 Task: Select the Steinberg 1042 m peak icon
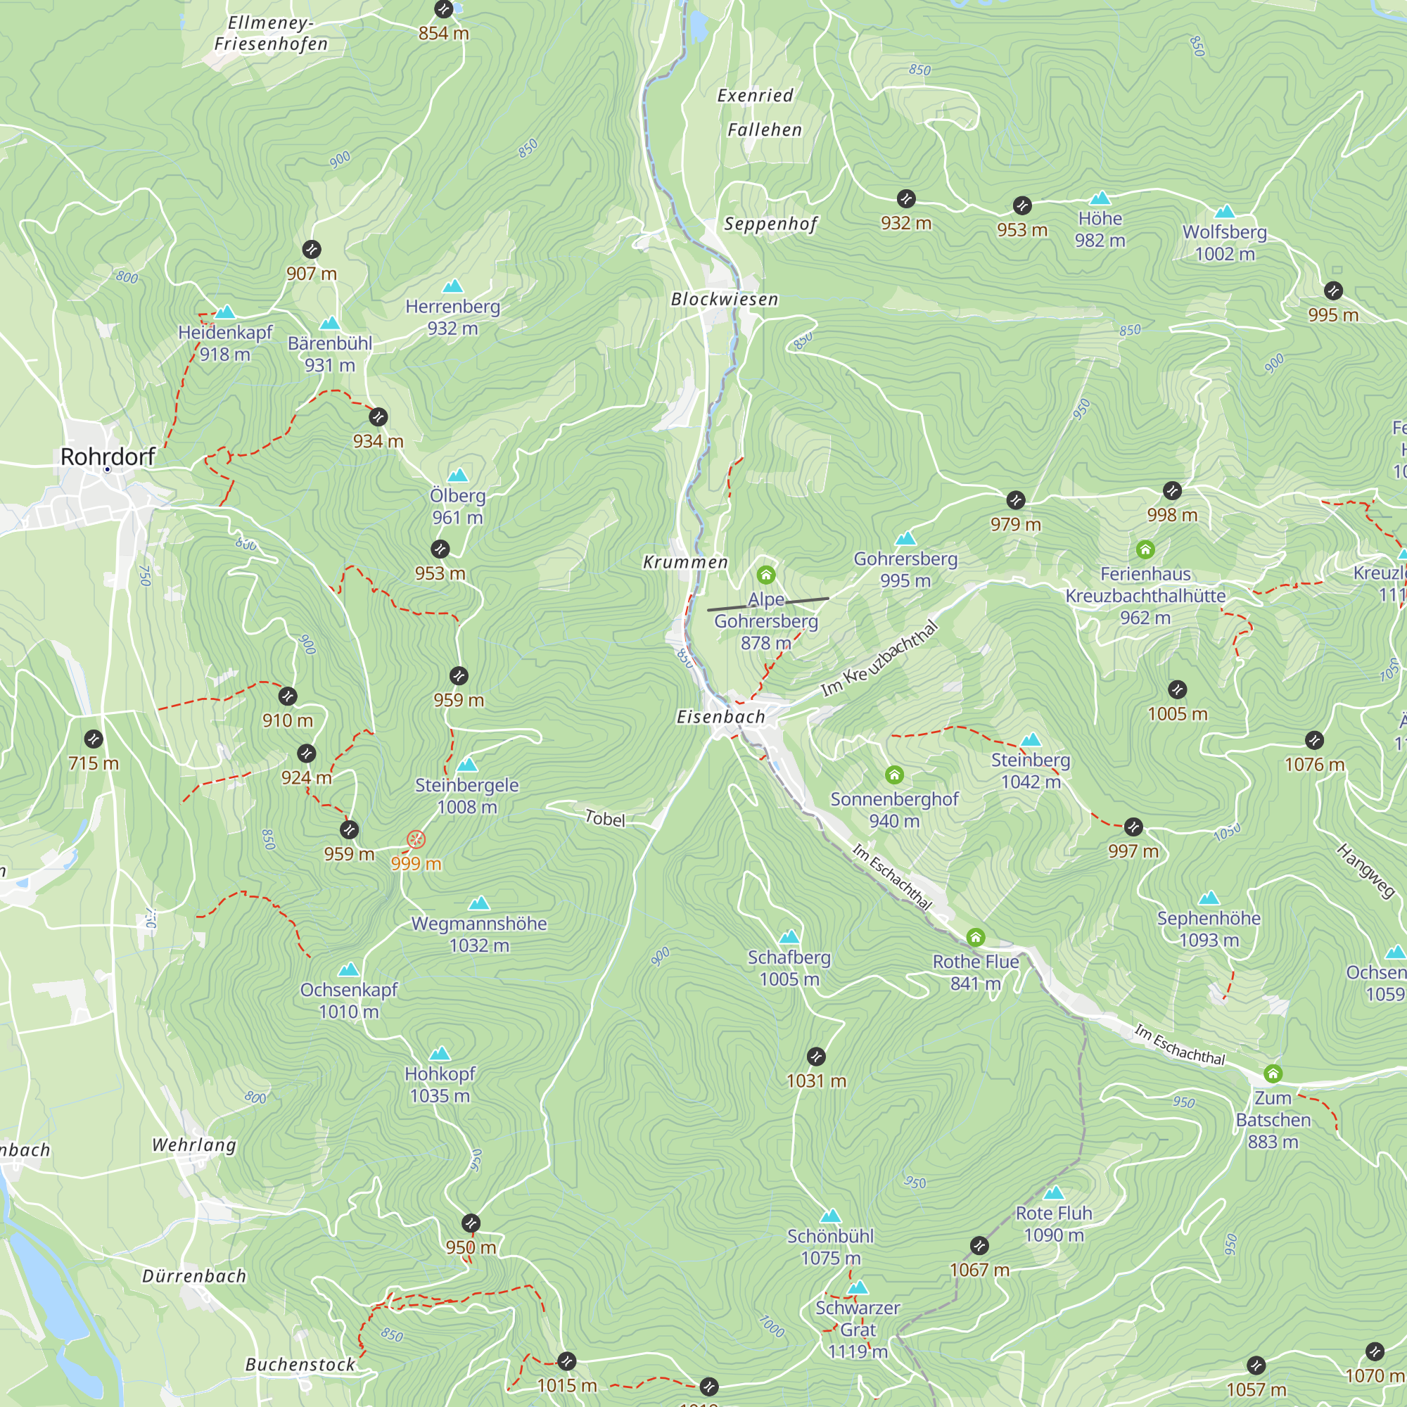pos(1031,741)
